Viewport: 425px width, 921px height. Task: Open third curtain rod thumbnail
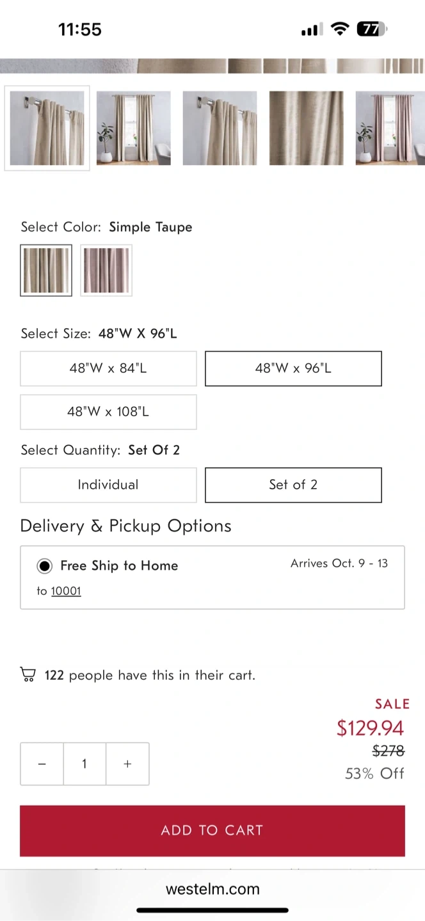pos(220,128)
